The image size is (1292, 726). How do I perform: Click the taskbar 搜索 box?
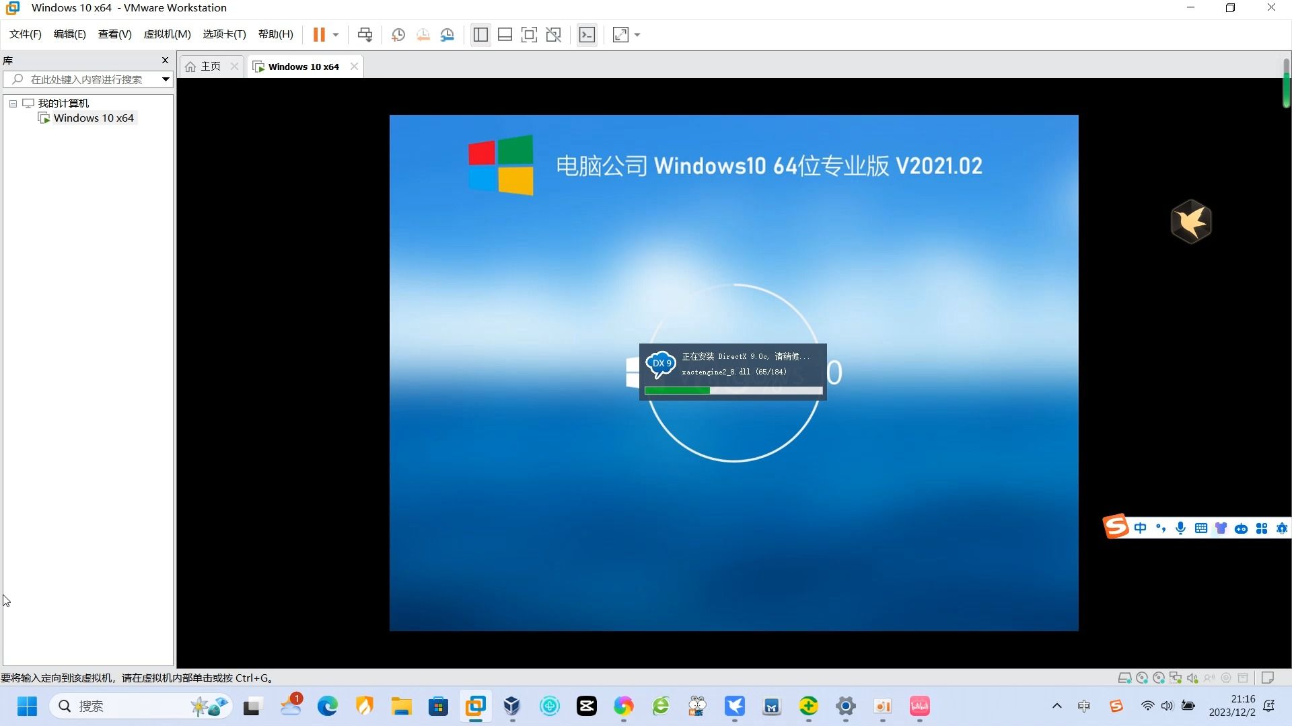[x=140, y=706]
